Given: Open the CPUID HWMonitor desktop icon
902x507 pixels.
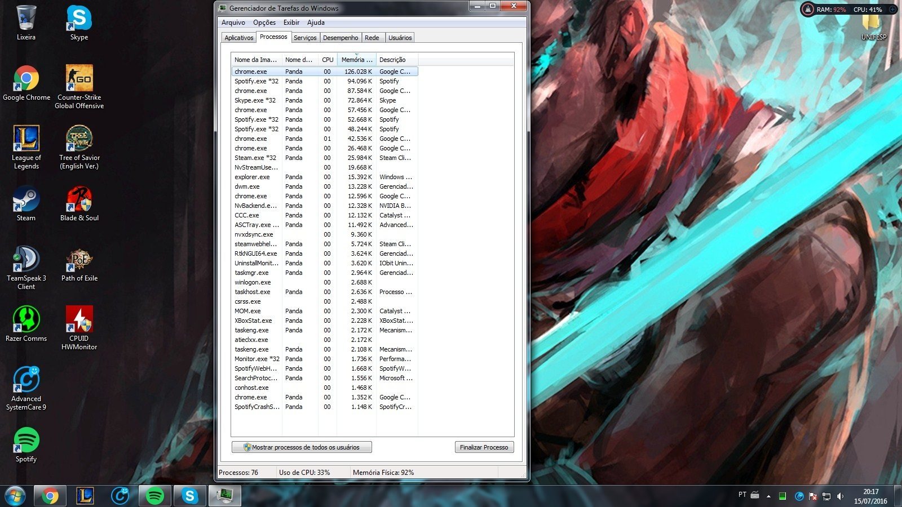Looking at the screenshot, I should [79, 328].
